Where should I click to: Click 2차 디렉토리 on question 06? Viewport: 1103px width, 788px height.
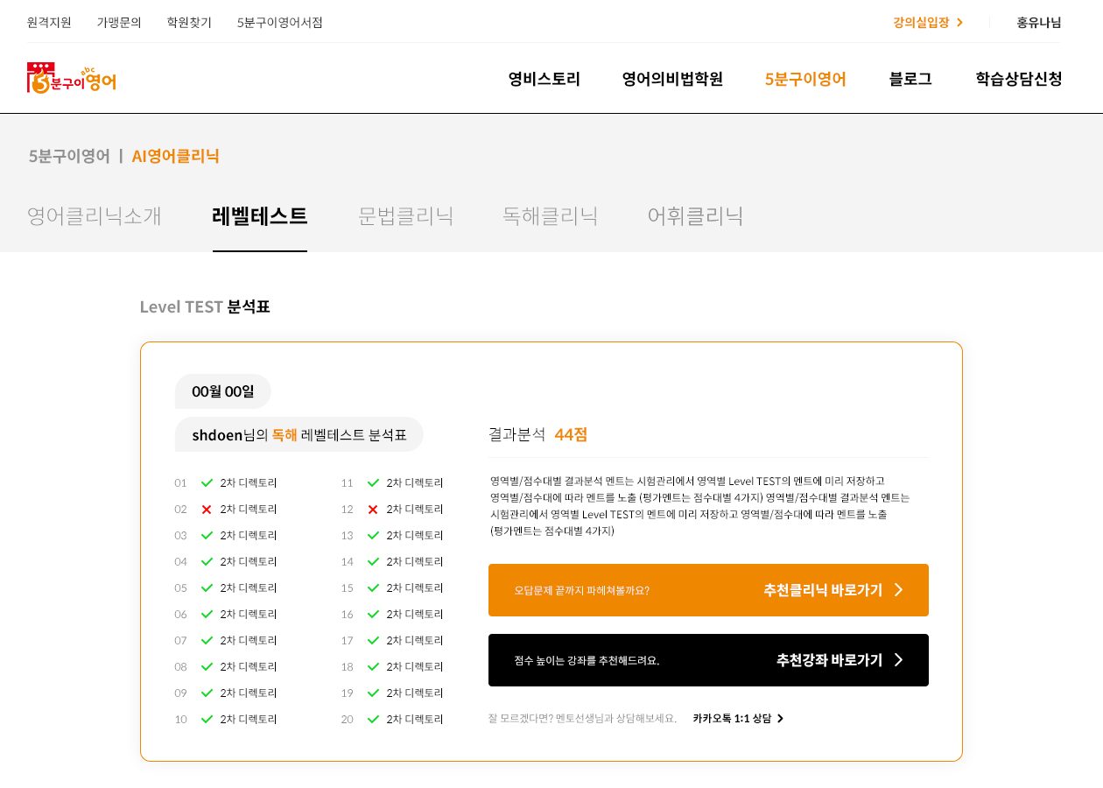pyautogui.click(x=249, y=614)
